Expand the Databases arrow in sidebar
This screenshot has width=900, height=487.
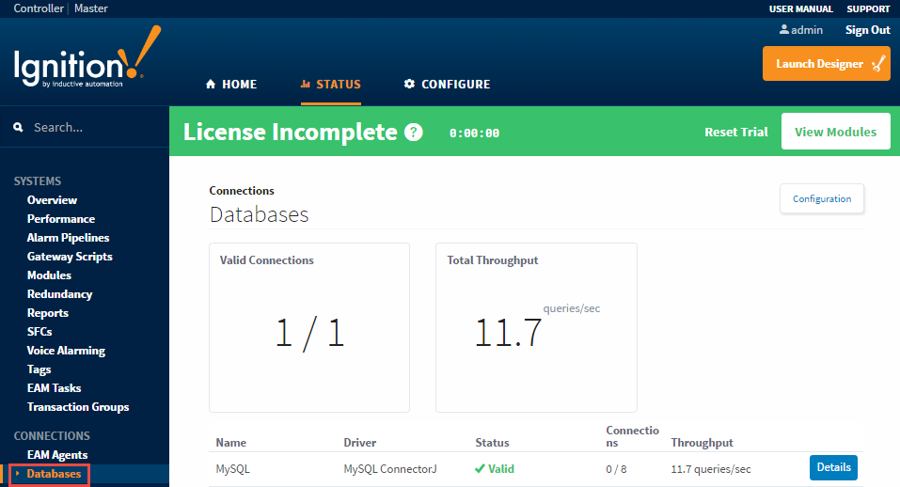coord(17,474)
